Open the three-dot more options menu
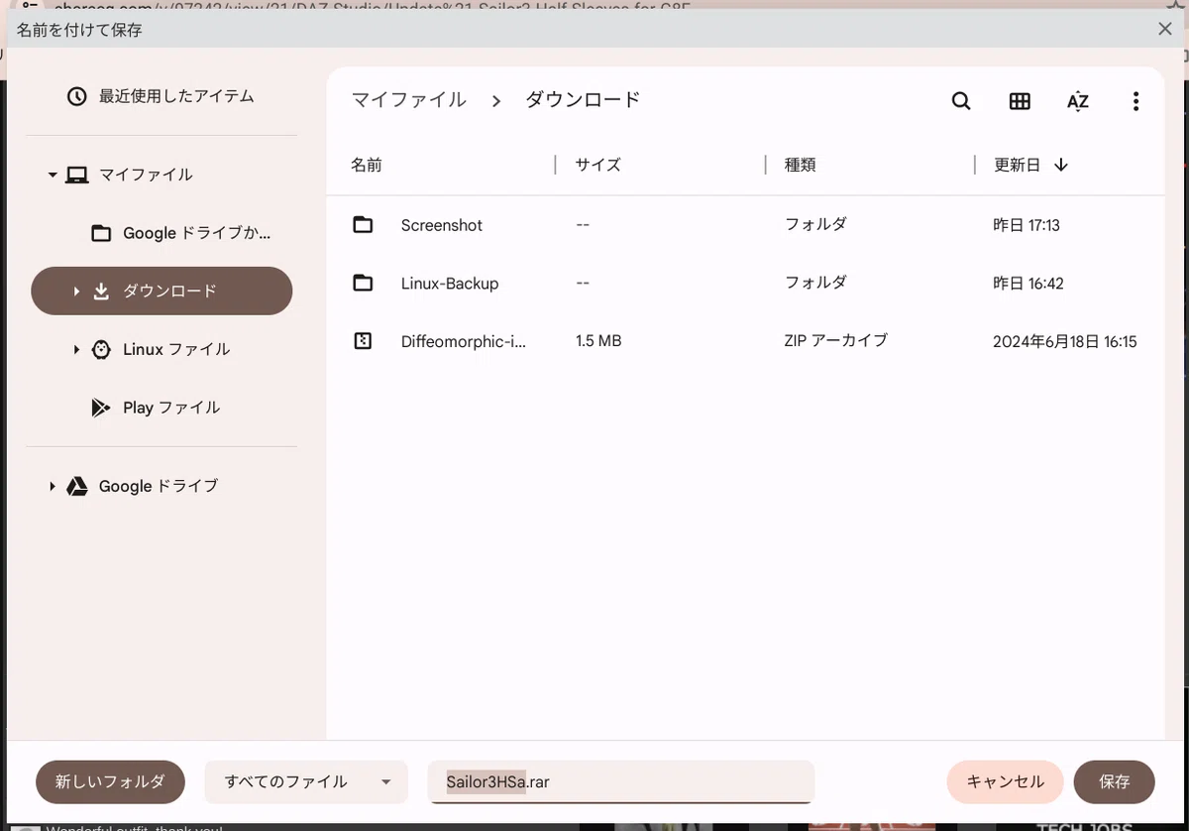The height and width of the screenshot is (831, 1189). [1135, 101]
